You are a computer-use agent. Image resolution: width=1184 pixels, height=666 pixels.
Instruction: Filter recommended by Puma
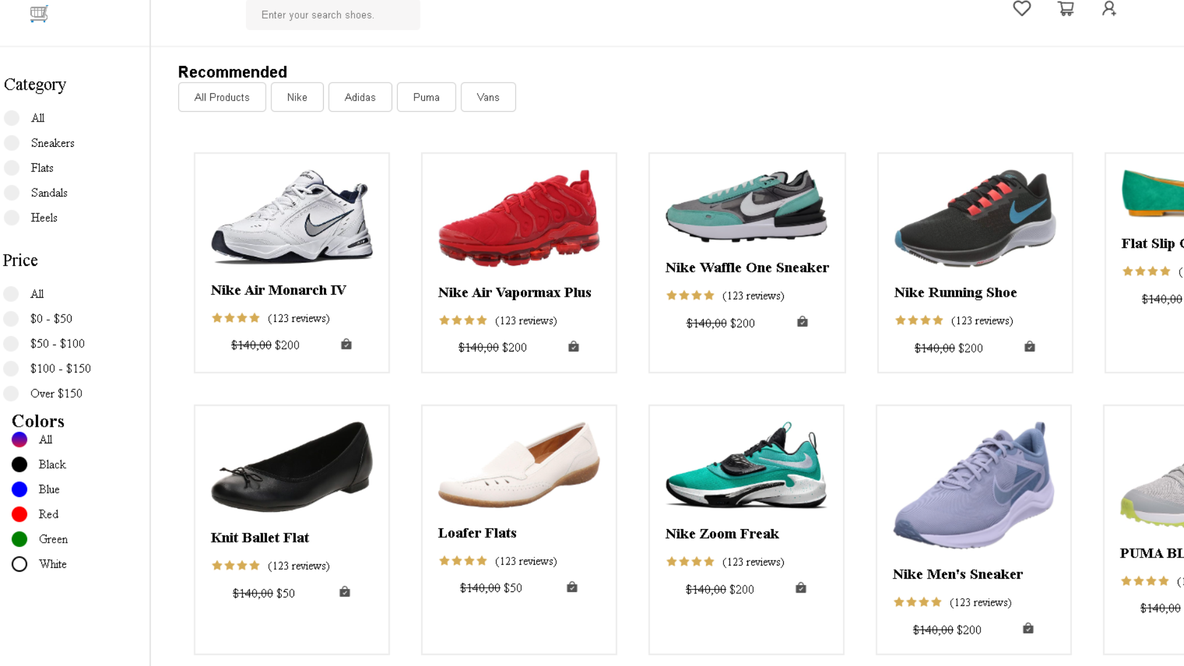click(x=426, y=97)
